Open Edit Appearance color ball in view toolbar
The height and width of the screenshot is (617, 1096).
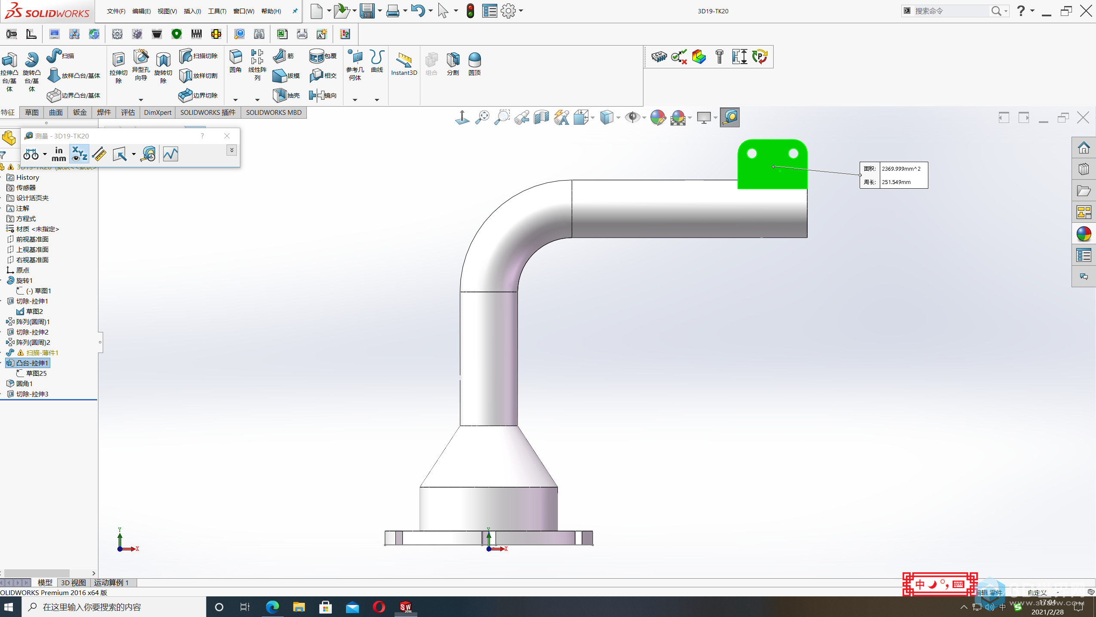click(x=658, y=117)
